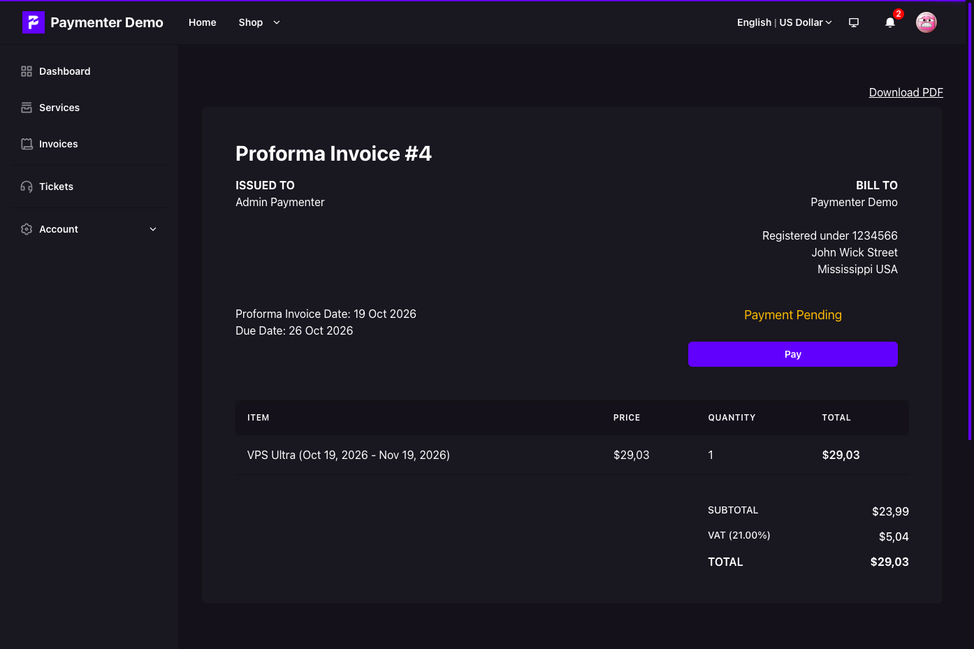This screenshot has width=974, height=649.
Task: Open the Shop dropdown menu
Action: click(x=259, y=22)
